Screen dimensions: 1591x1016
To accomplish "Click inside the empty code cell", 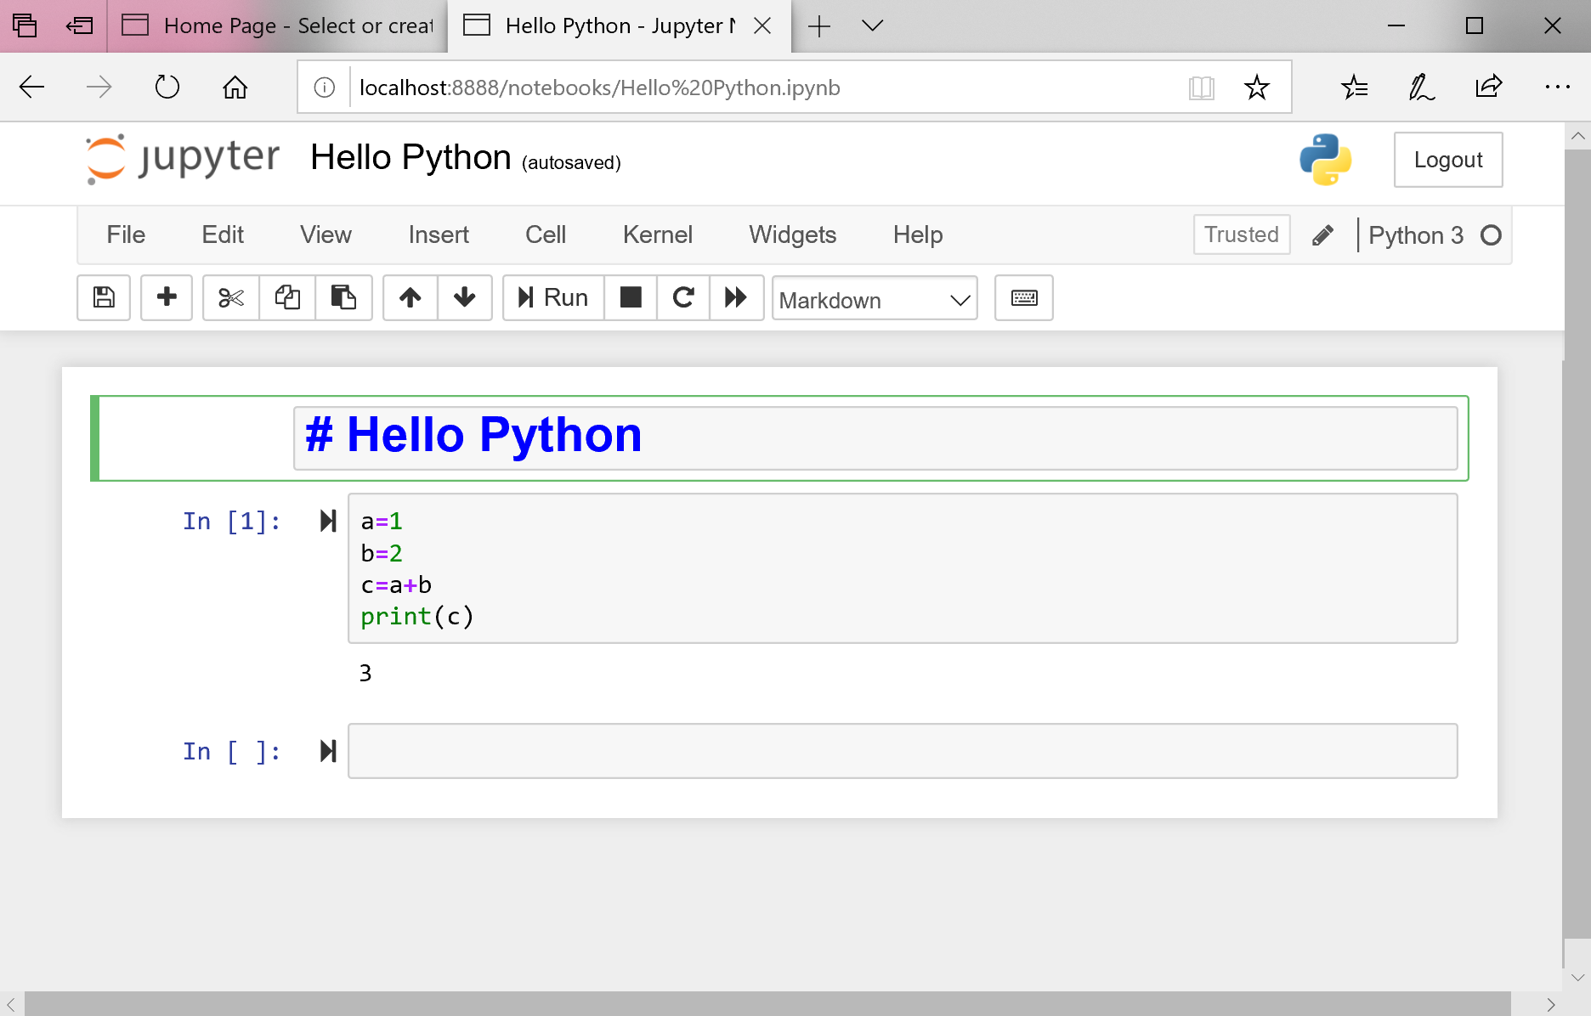I will (902, 751).
